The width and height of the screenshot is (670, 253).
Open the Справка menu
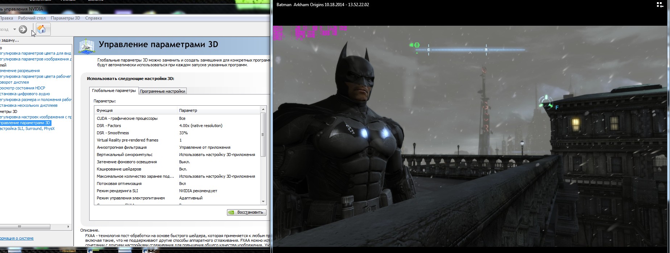93,18
